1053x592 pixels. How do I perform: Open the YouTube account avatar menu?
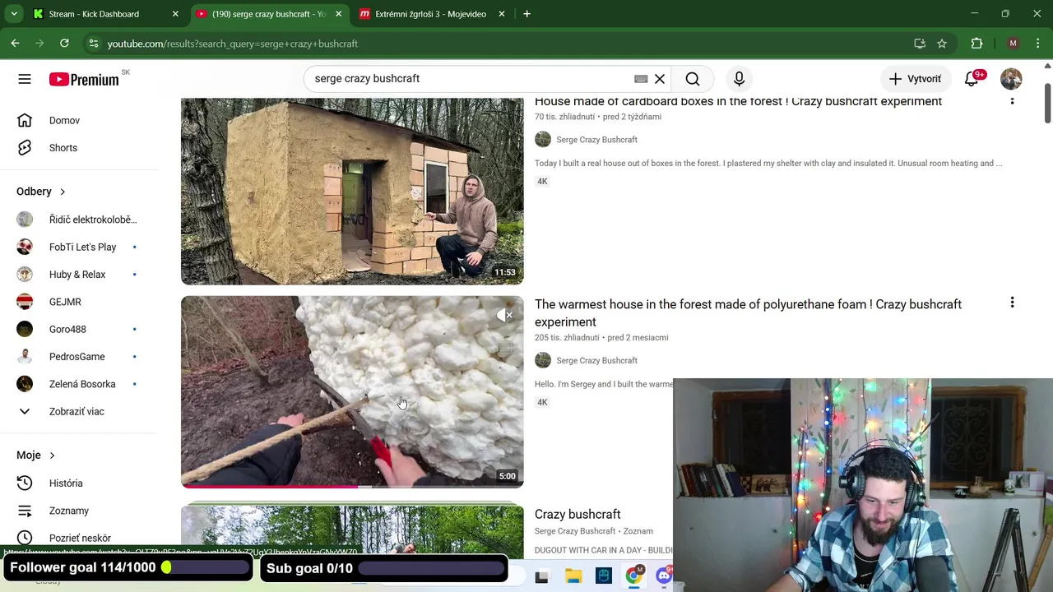1011,79
